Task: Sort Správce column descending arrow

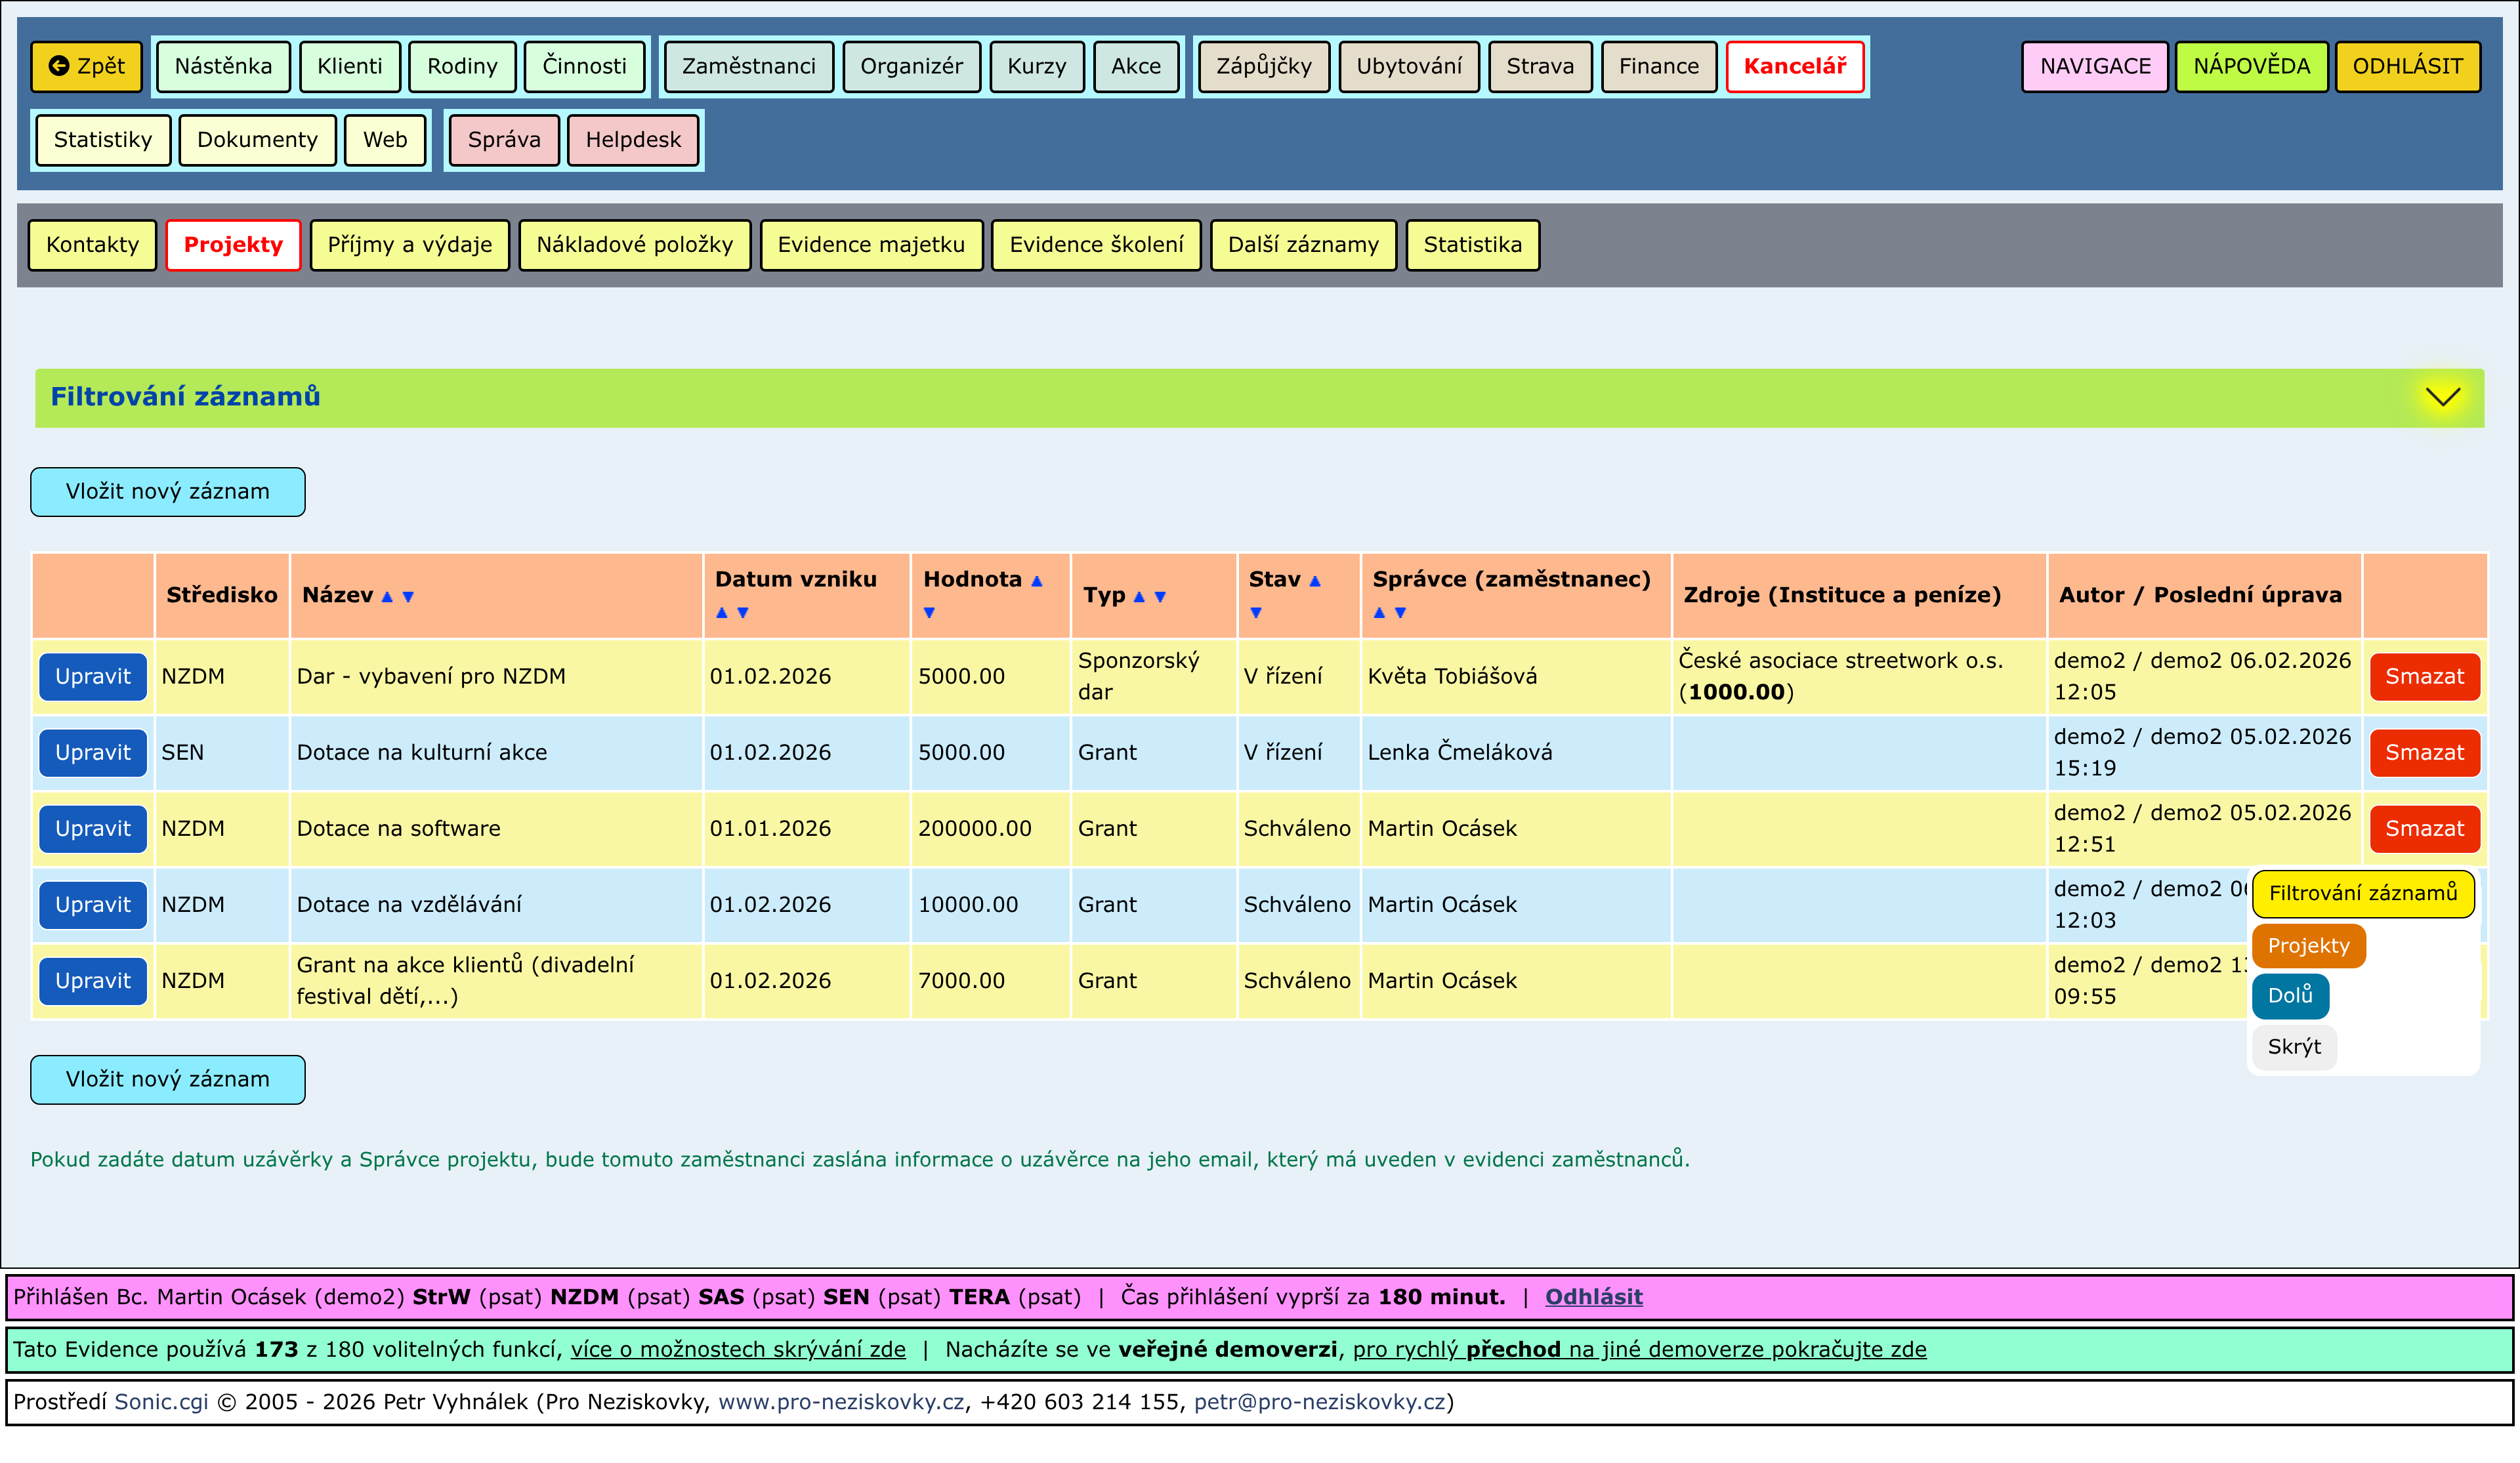Action: click(1400, 613)
